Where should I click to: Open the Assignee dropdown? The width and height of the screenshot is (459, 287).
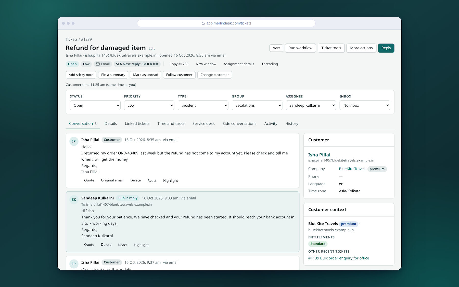point(311,105)
